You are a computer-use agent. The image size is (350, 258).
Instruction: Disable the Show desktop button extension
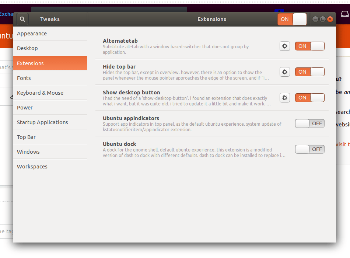(309, 97)
